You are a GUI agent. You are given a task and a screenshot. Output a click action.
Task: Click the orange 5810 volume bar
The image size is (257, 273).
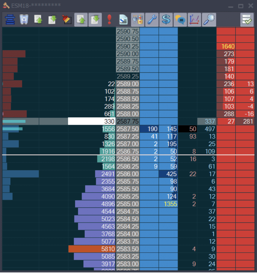point(92,249)
